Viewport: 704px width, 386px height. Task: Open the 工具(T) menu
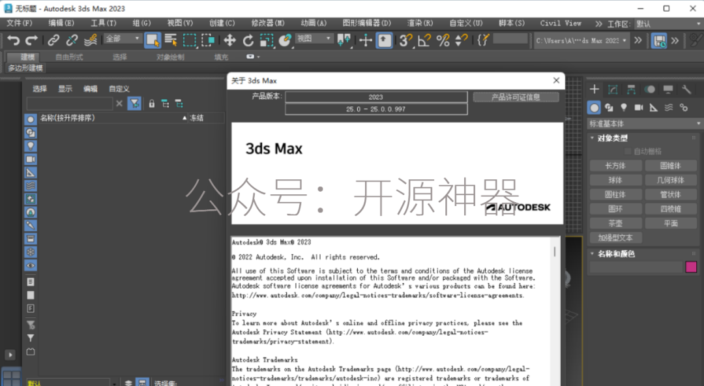(x=103, y=23)
